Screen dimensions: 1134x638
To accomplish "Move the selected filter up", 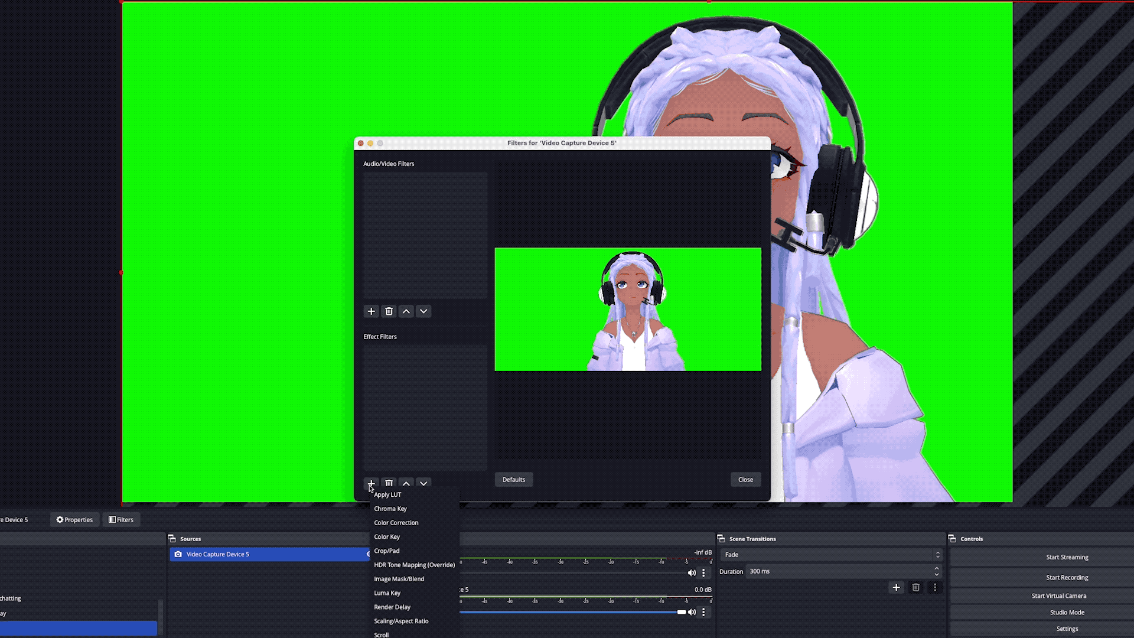I will coord(406,483).
